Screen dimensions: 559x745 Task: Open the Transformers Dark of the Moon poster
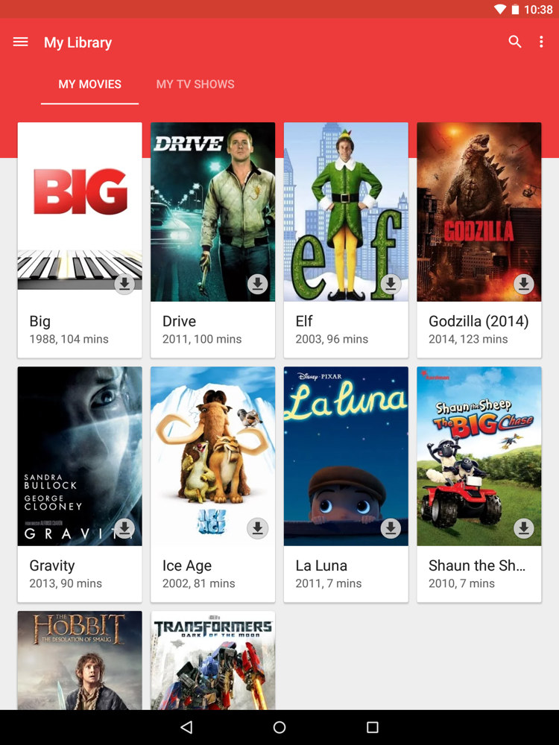213,660
